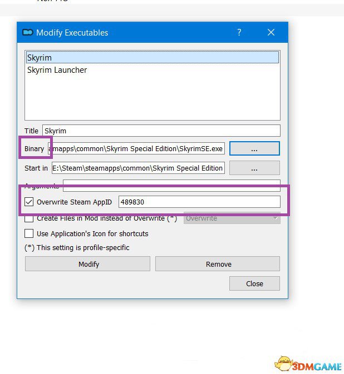
Task: Click the Title field containing Skyrim
Action: tap(161, 131)
